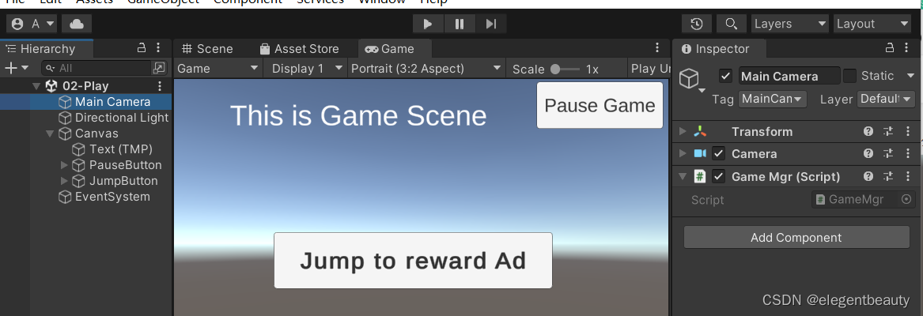Open the Layout dropdown
923x316 pixels.
[x=872, y=24]
